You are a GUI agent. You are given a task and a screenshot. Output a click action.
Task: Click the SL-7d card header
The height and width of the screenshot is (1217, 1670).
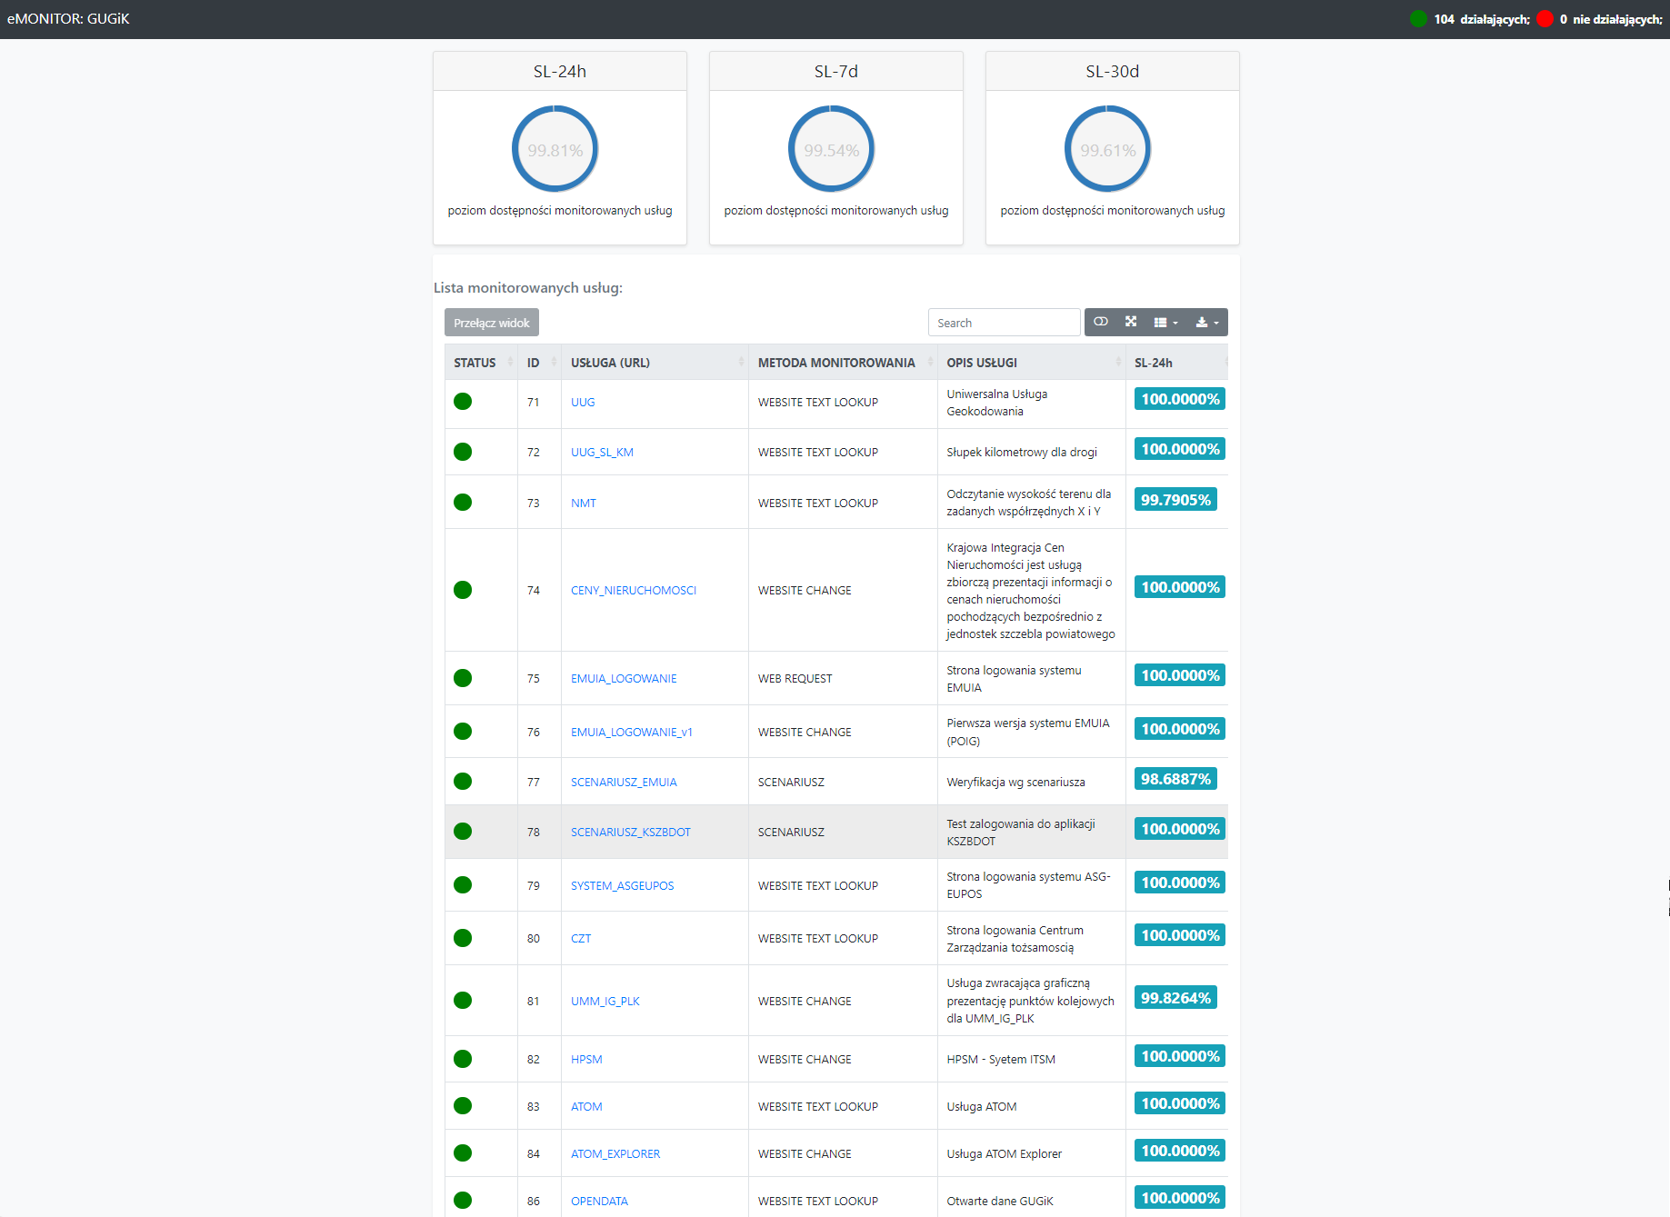coord(836,71)
